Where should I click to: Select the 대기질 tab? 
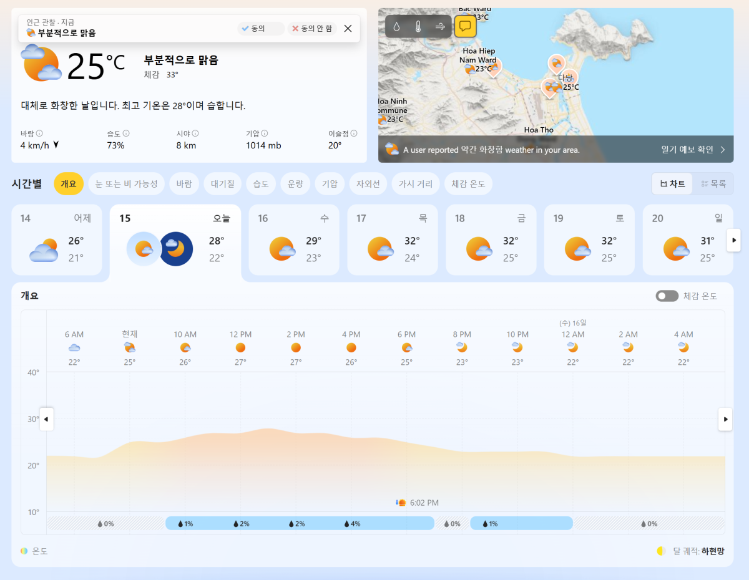(222, 184)
